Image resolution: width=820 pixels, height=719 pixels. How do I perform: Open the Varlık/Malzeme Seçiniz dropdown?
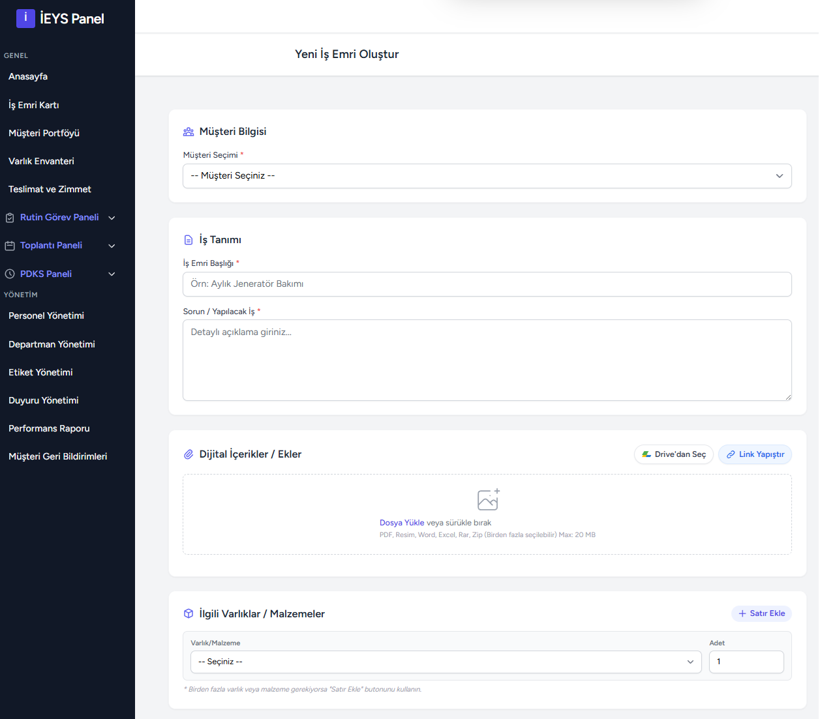446,662
